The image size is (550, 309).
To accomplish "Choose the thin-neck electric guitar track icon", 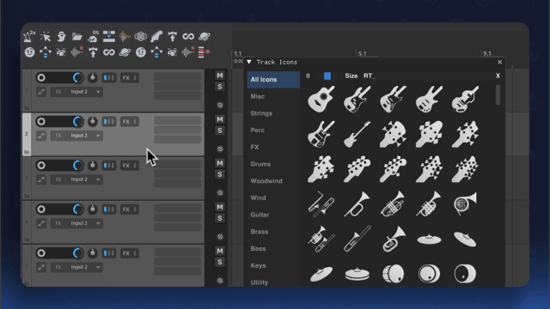I will [x=357, y=134].
